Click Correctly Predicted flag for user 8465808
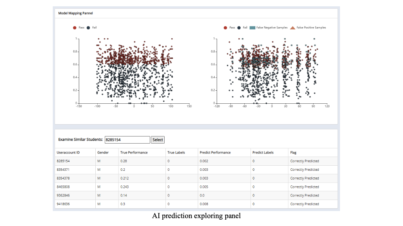The image size is (403, 226). coord(305,187)
